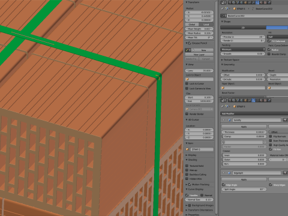Collapse the Shape panel
Screen dimensions: 288x216
point(222,22)
